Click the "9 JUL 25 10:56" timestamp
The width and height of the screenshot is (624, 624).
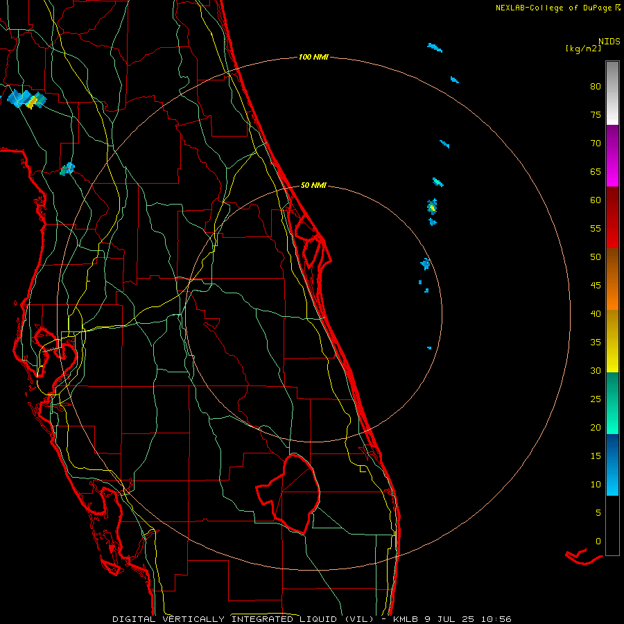pos(469,619)
